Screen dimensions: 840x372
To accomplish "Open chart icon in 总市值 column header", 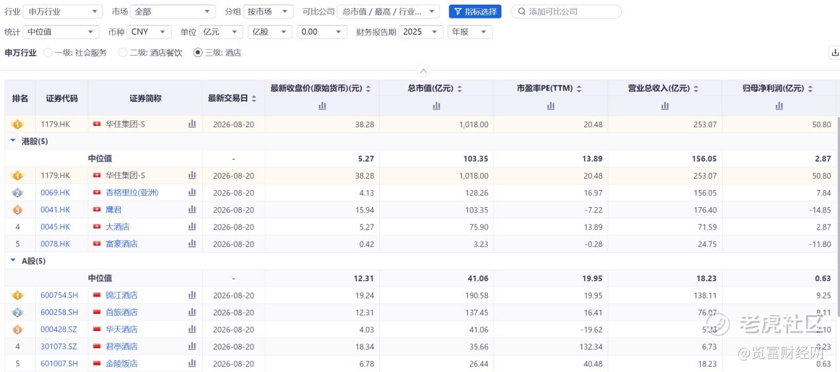I will click(436, 106).
